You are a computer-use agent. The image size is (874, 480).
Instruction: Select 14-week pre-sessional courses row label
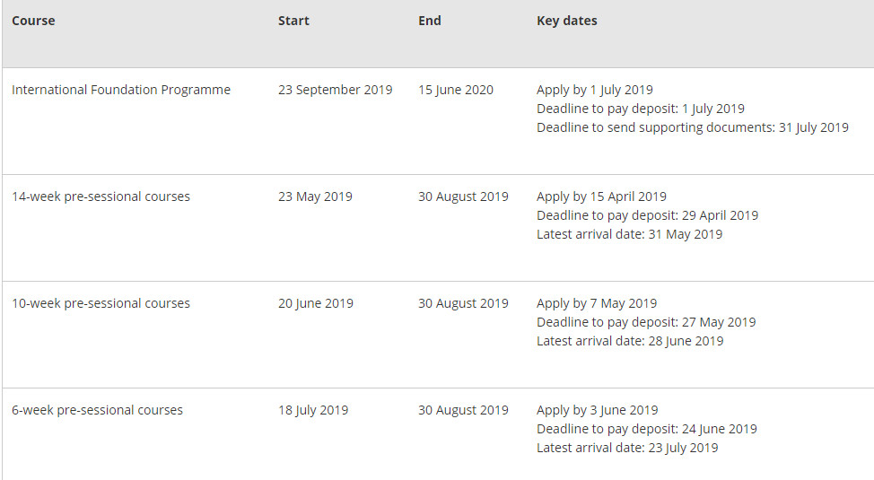point(101,196)
